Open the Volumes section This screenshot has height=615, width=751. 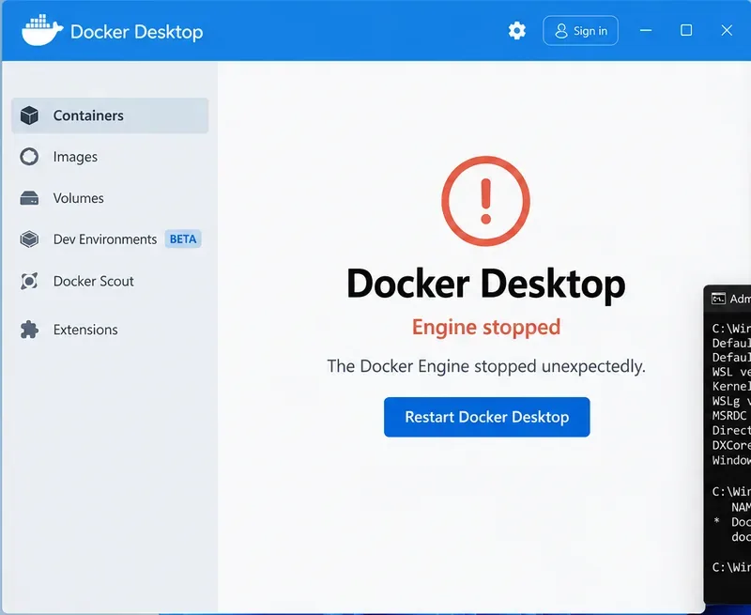pyautogui.click(x=110, y=198)
